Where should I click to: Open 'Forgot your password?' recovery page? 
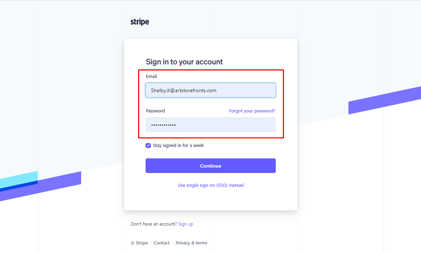point(252,111)
